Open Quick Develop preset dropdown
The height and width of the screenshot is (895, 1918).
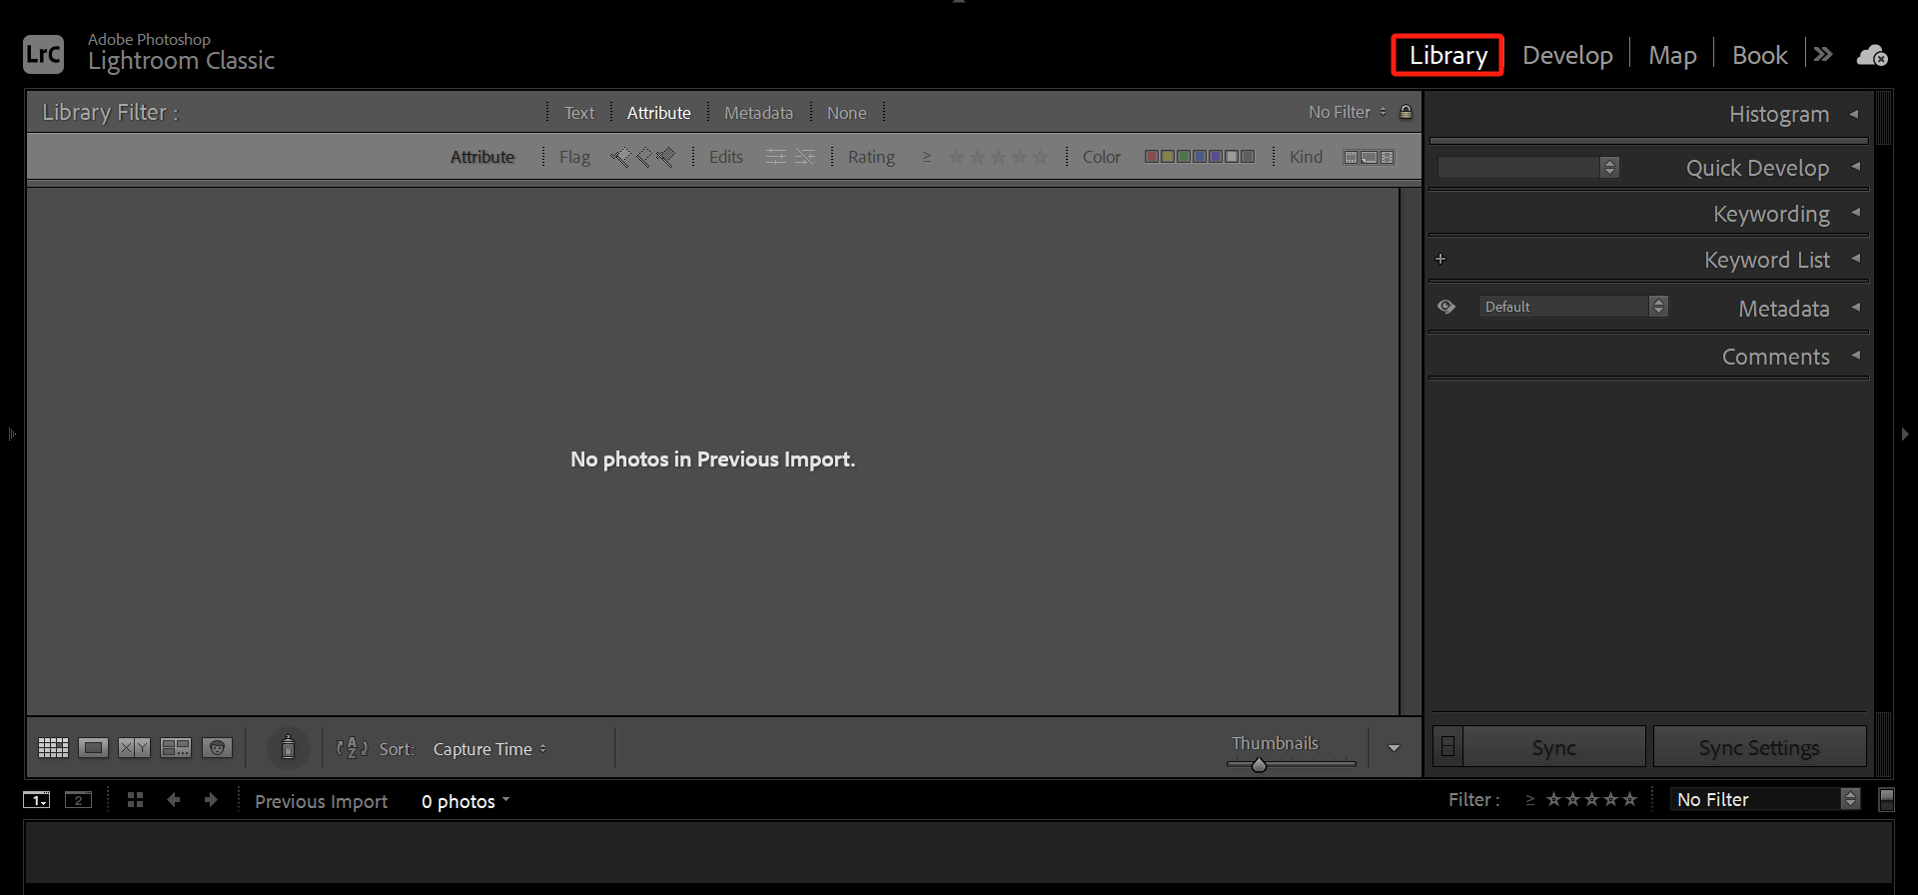tap(1528, 167)
